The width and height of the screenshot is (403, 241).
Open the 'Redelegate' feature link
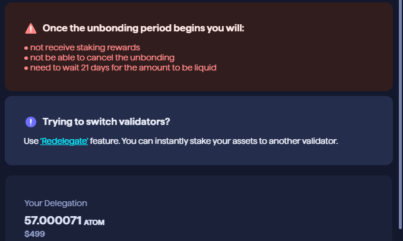click(64, 142)
